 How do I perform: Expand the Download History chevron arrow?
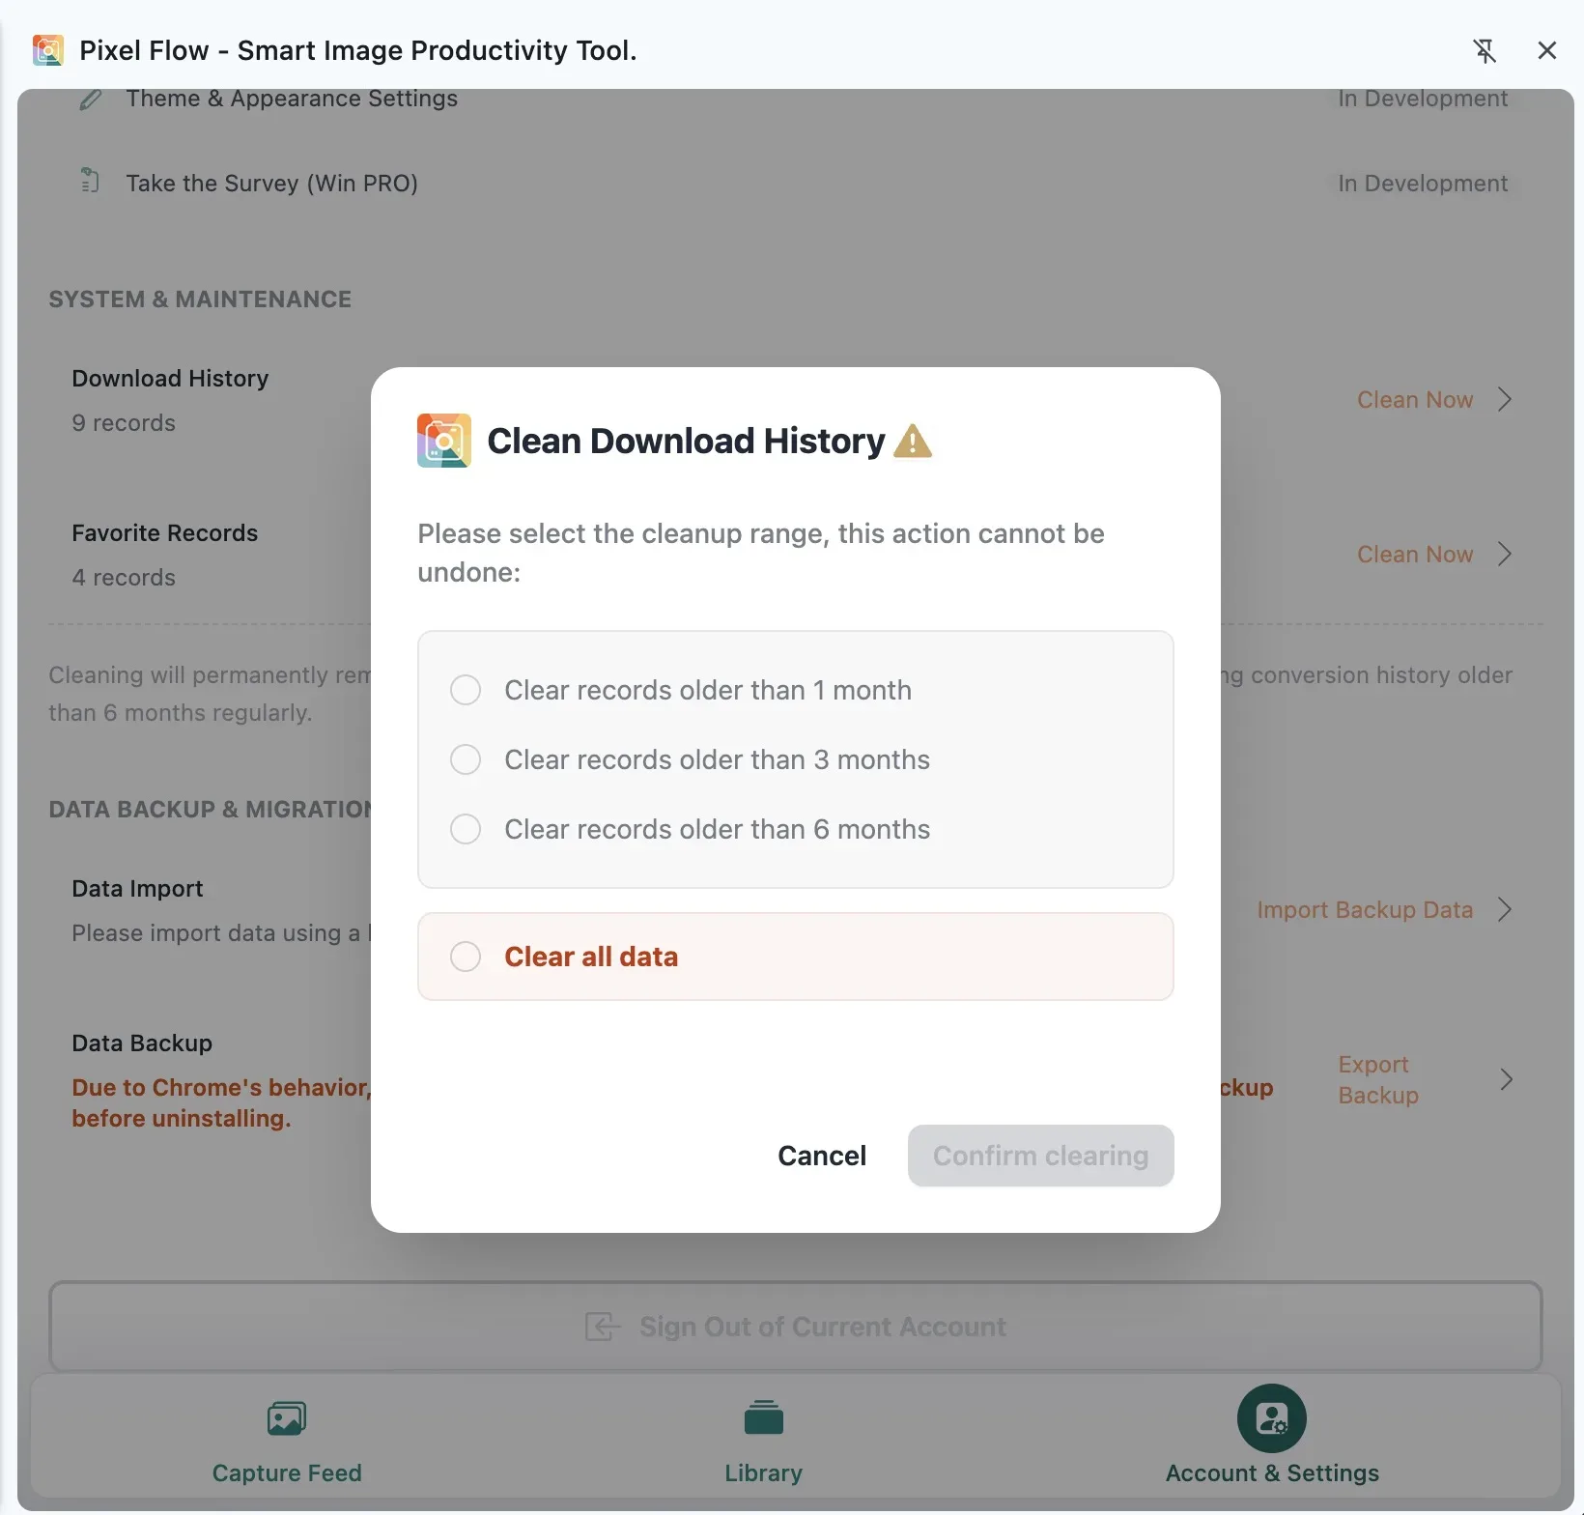1505,399
